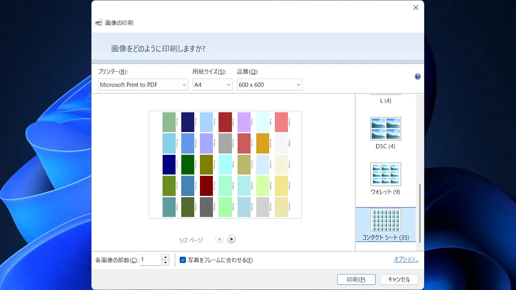Expand the 品質 600 x 600 dropdown
This screenshot has width=516, height=290.
coord(269,85)
